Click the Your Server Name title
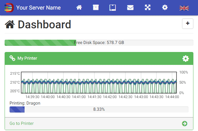 click(38, 8)
